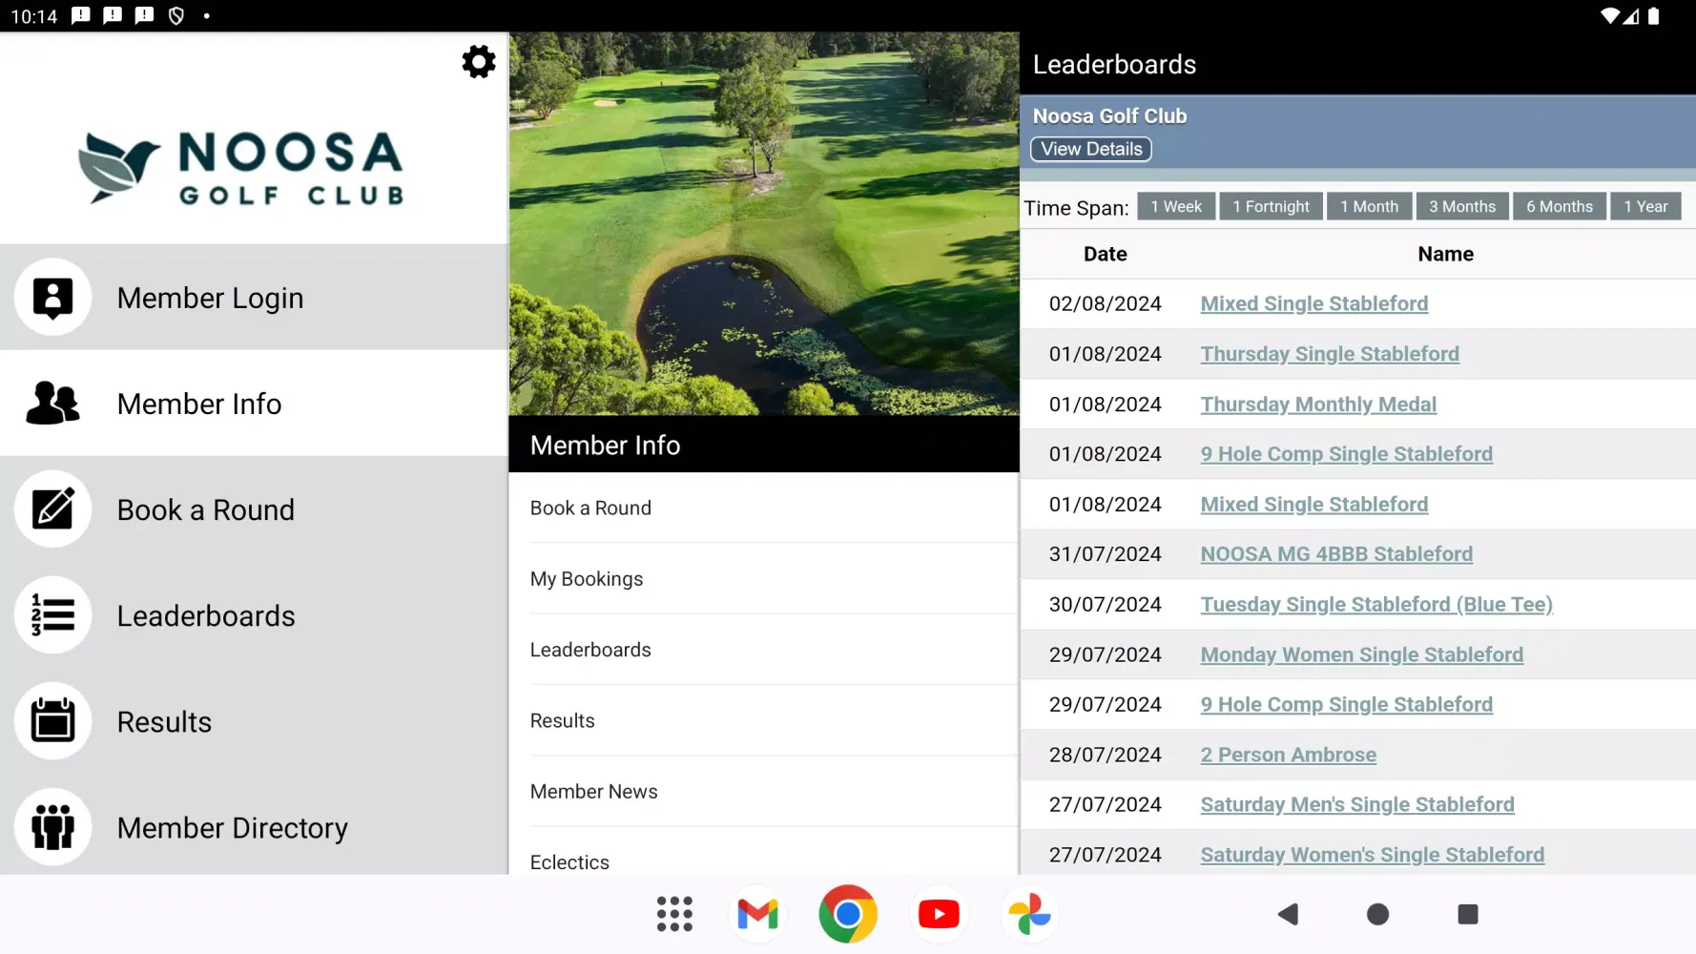Choose the 1 Year time span
The width and height of the screenshot is (1696, 954).
tap(1645, 207)
